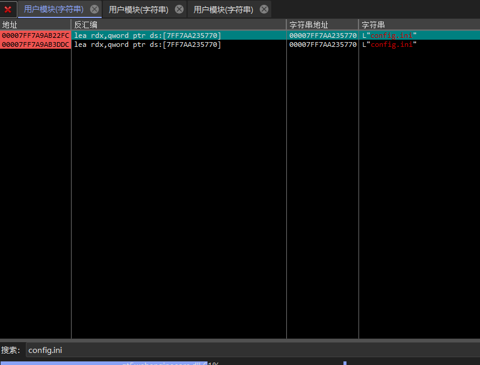Image resolution: width=480 pixels, height=365 pixels.
Task: Click the first row's lea rdx disassembly
Action: [x=147, y=35]
